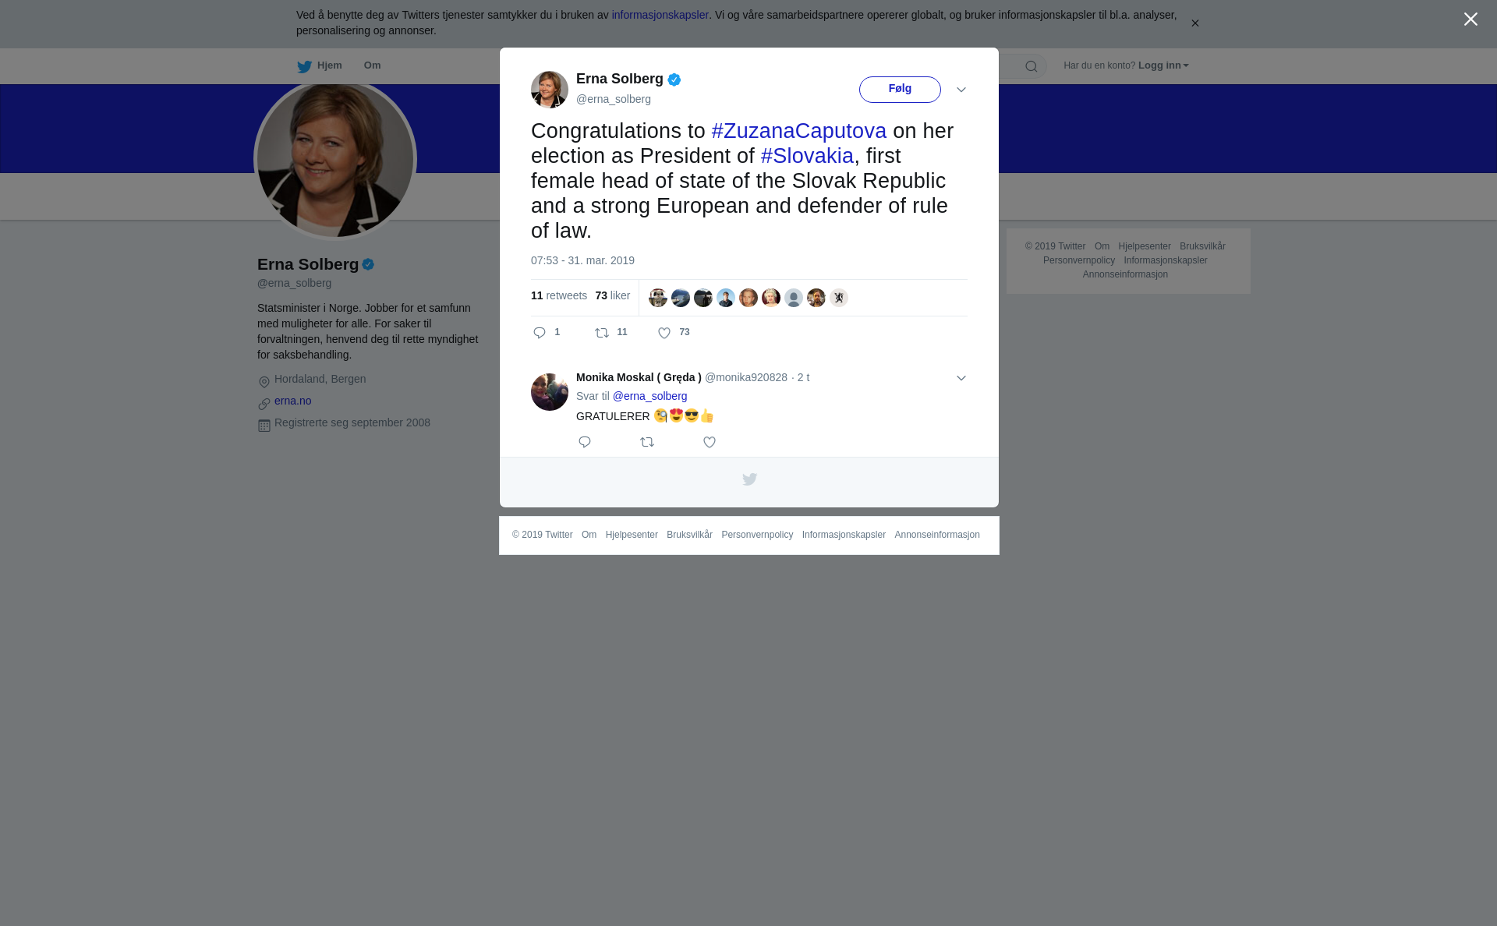Open the Om menu item in top bar
This screenshot has height=926, width=1497.
(373, 65)
